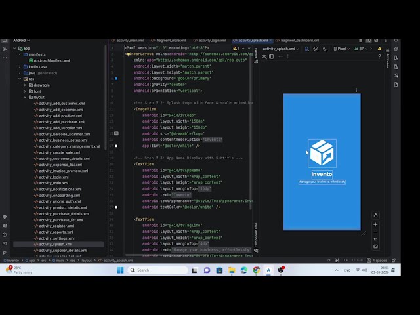
Task: Collapse the layout folder
Action: [25, 97]
